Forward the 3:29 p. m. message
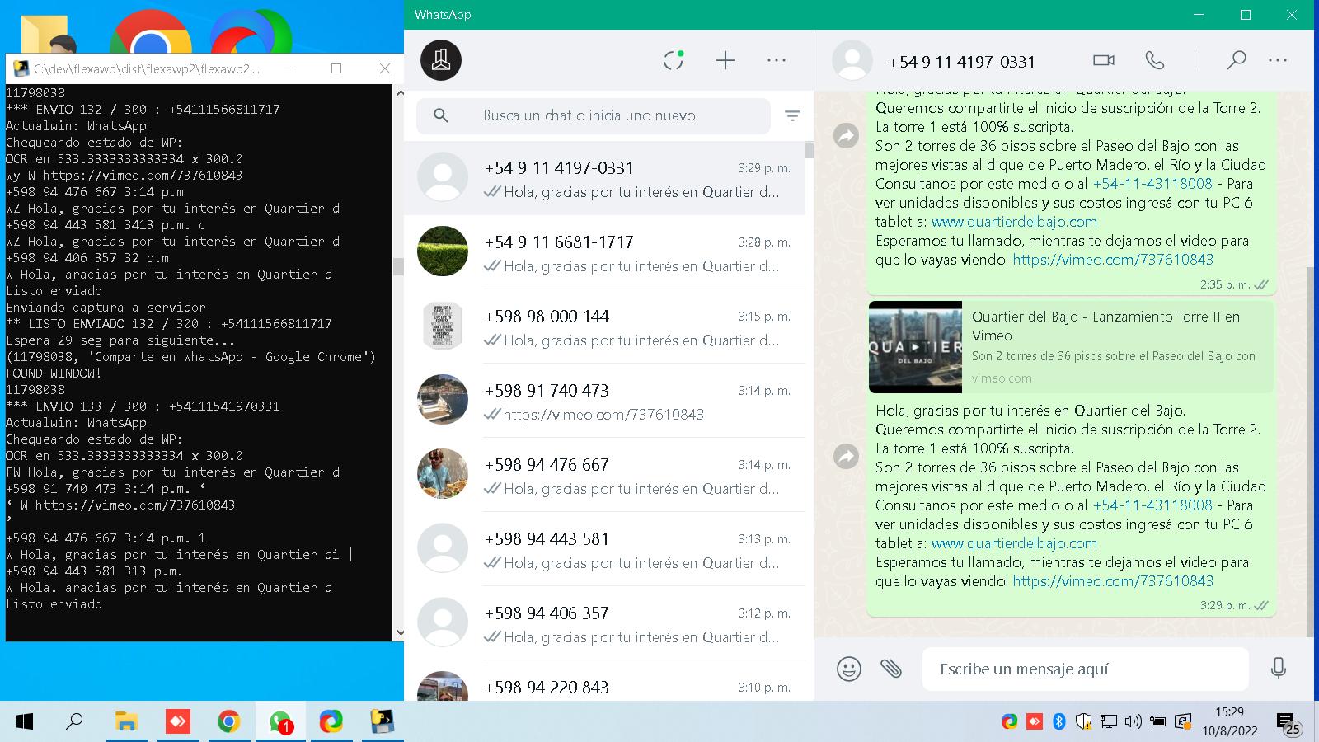Image resolution: width=1319 pixels, height=742 pixels. (x=847, y=456)
